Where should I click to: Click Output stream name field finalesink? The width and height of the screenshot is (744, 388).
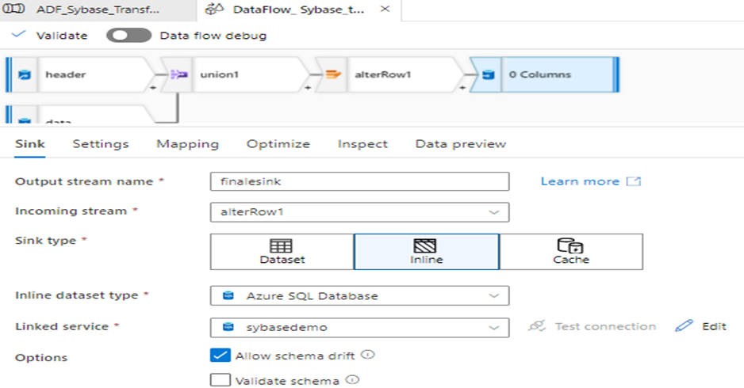pos(359,181)
